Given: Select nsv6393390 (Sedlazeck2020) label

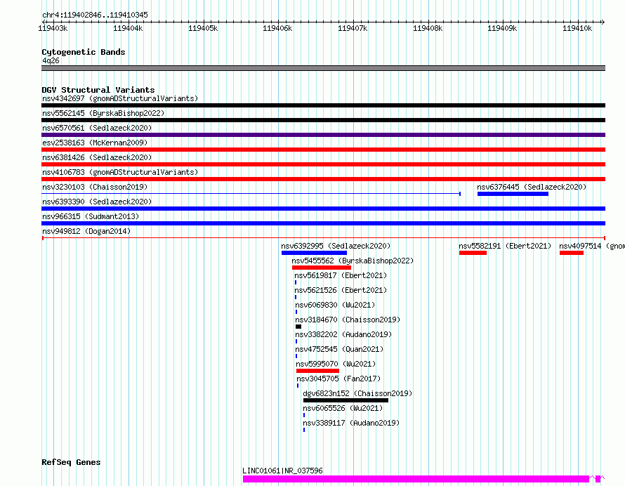Looking at the screenshot, I should pyautogui.click(x=97, y=202).
